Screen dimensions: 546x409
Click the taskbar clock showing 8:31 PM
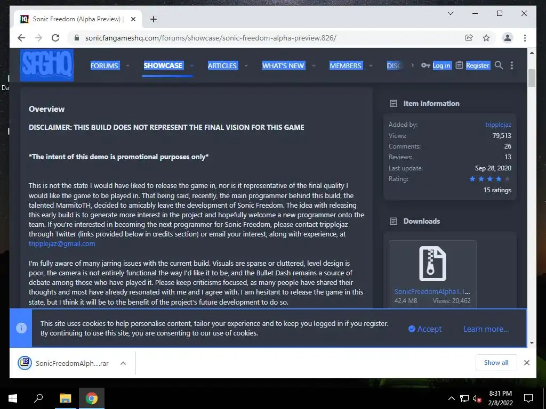point(500,398)
